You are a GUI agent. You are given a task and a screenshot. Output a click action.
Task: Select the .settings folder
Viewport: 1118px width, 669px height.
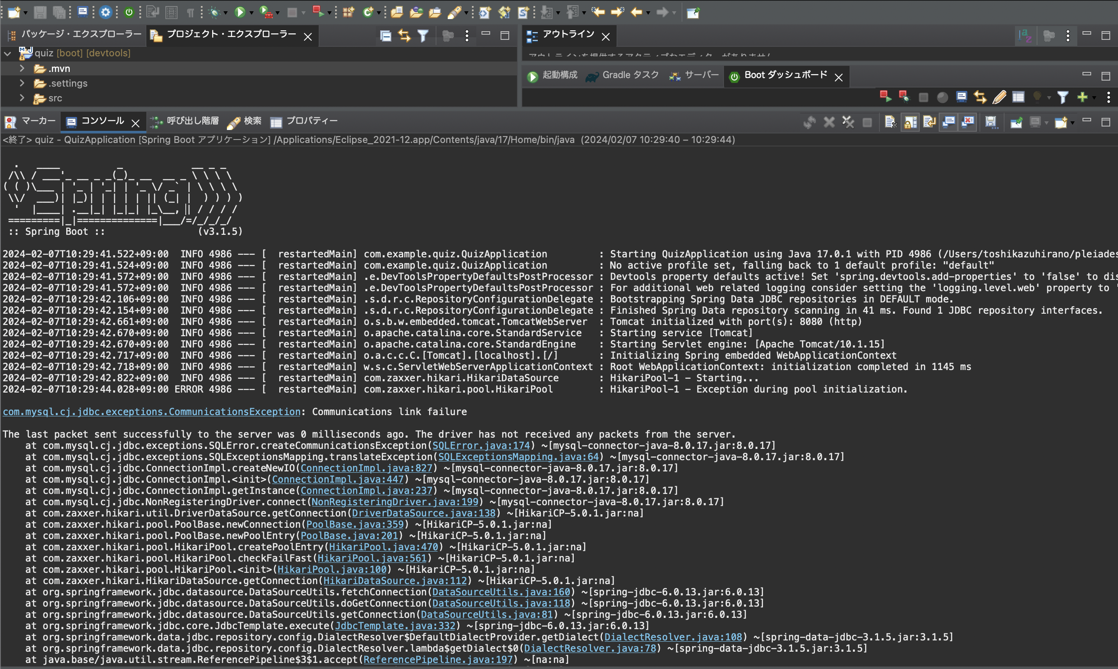click(x=68, y=83)
